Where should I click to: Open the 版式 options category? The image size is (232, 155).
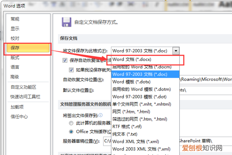(x=15, y=58)
